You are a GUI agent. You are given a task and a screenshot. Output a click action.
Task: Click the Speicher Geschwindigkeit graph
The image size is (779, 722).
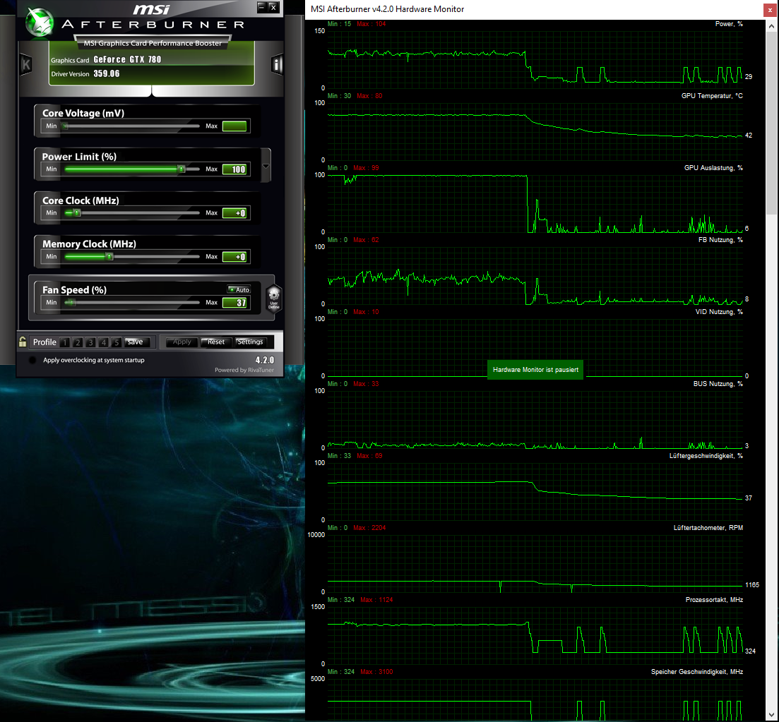tap(535, 700)
